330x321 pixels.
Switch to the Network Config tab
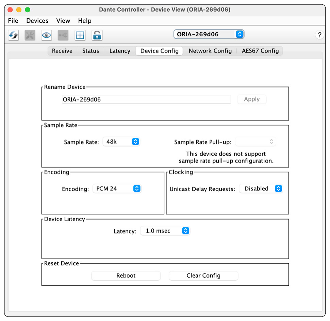coord(210,51)
